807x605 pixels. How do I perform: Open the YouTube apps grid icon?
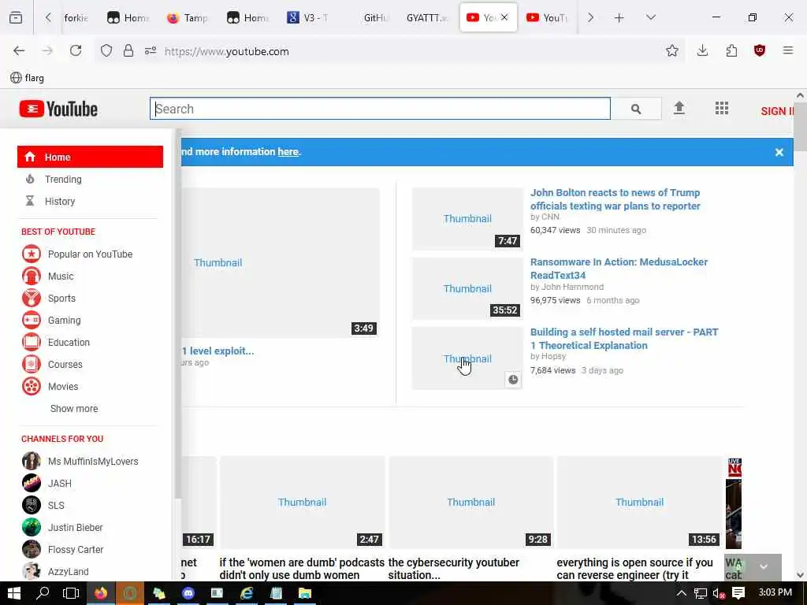(x=722, y=108)
